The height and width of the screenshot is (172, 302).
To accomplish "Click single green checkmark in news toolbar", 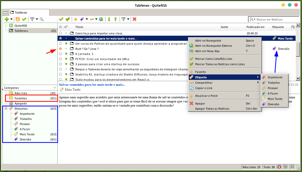I will point(61,19).
